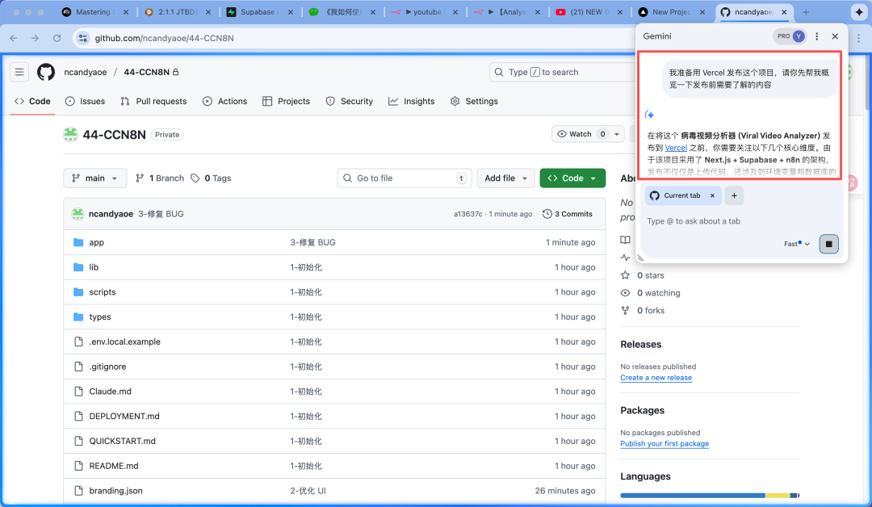
Task: Click the Go to file search field
Action: point(405,178)
